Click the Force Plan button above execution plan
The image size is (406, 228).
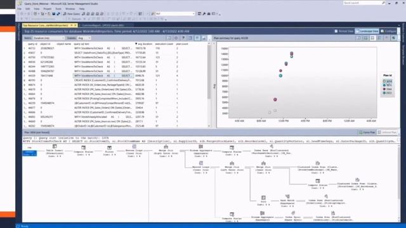tap(367, 132)
